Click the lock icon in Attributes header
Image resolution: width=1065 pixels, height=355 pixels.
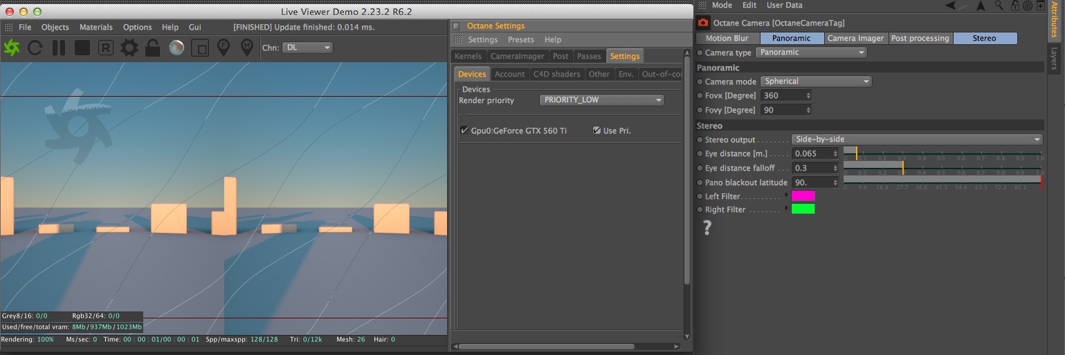[1015, 6]
